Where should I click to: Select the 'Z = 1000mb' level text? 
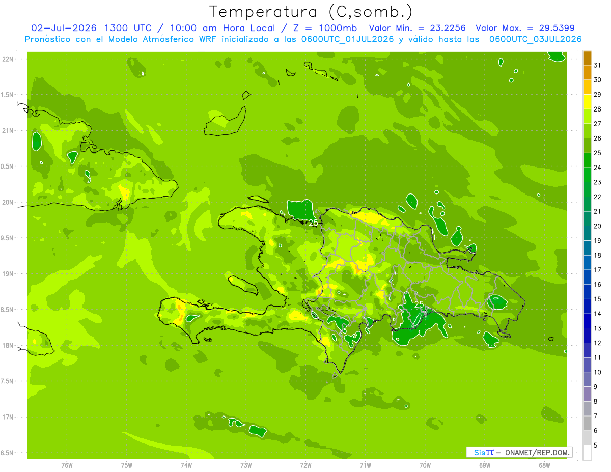[325, 28]
